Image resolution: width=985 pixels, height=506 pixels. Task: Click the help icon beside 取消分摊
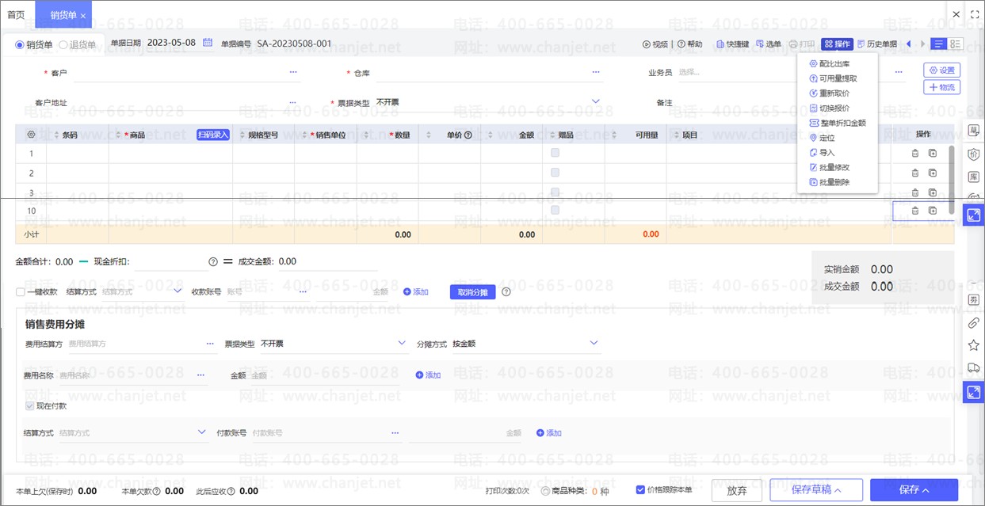506,291
